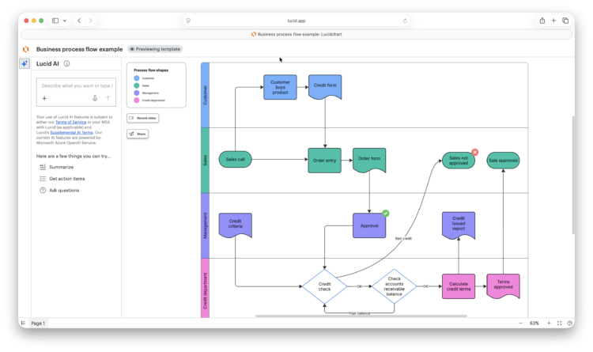This screenshot has width=593, height=352.
Task: Select the Credit check diamond
Action: pyautogui.click(x=324, y=286)
